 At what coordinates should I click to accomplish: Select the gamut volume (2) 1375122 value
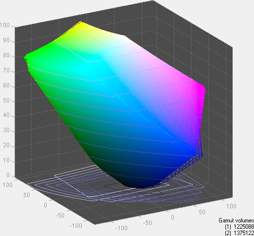click(x=239, y=233)
